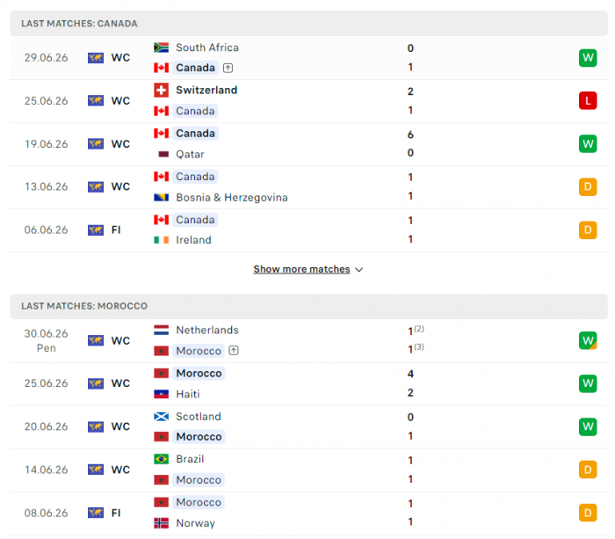Viewport: 615px width, 539px height.
Task: Open the Bosnia & Herzegovina team link
Action: 232,198
